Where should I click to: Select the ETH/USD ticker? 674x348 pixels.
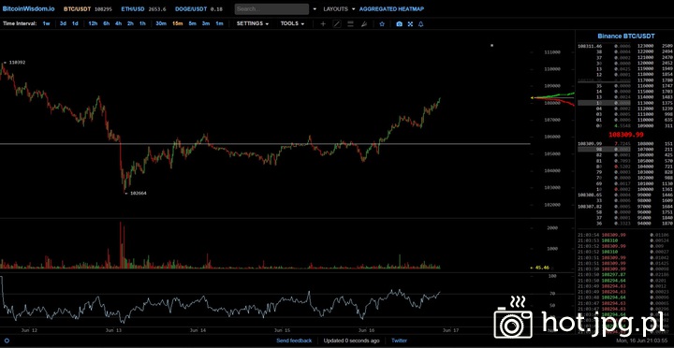click(x=143, y=9)
